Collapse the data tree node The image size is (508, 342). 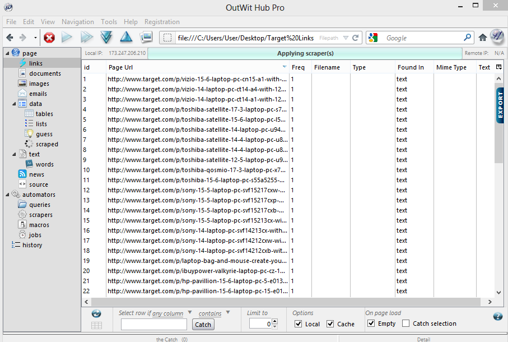click(14, 104)
